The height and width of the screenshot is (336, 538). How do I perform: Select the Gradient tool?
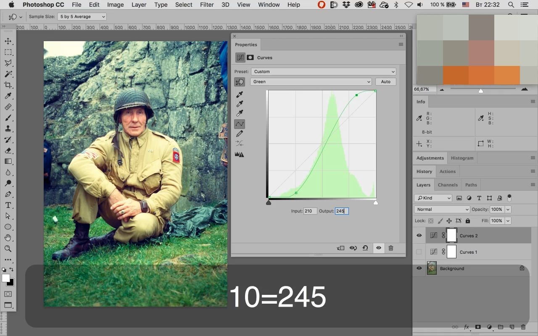point(8,161)
